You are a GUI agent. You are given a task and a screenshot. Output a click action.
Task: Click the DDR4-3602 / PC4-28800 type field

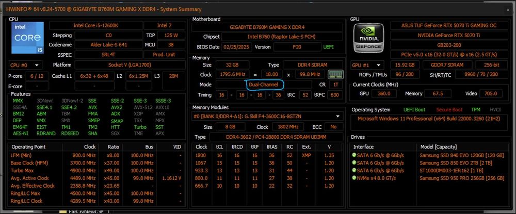(x=276, y=137)
